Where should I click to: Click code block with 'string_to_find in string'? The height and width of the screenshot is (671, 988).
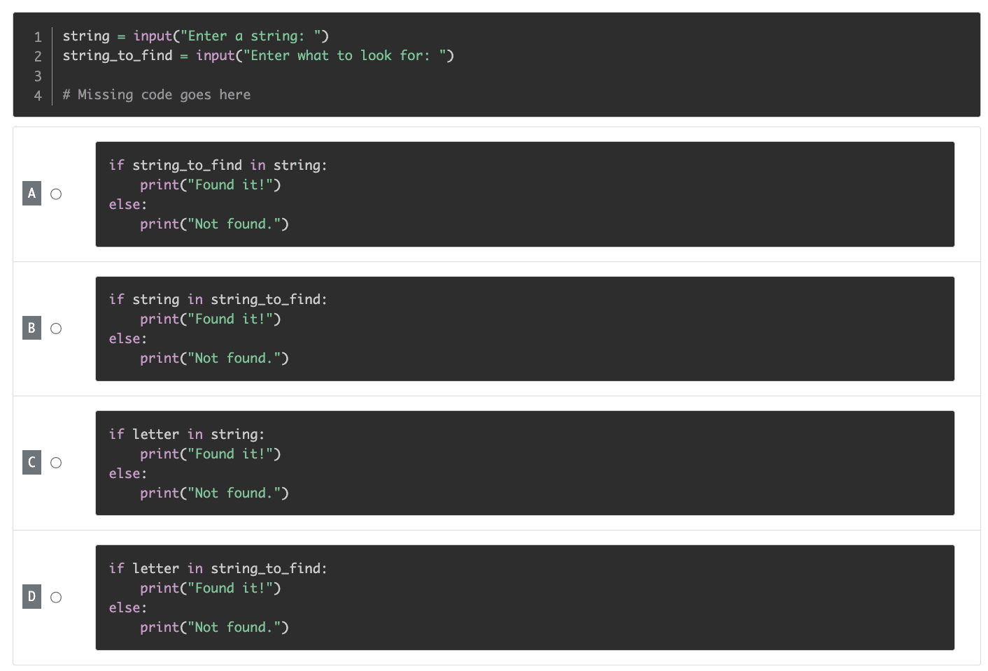point(525,194)
